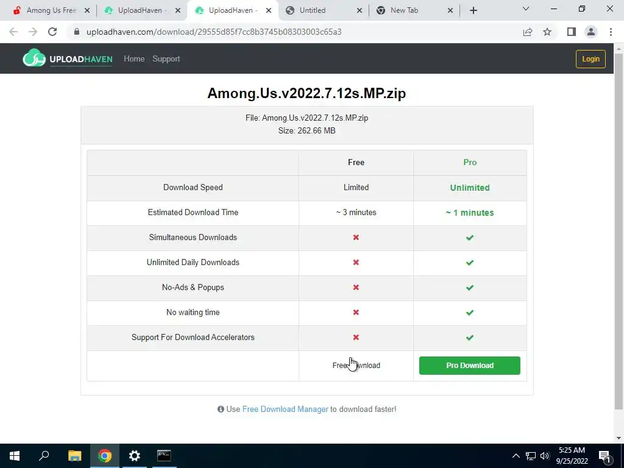Click the network tray icon
The height and width of the screenshot is (468, 624).
click(531, 456)
